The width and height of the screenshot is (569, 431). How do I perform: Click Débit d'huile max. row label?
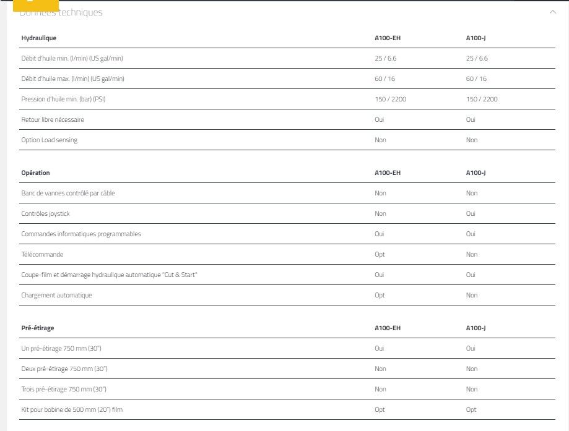[73, 79]
